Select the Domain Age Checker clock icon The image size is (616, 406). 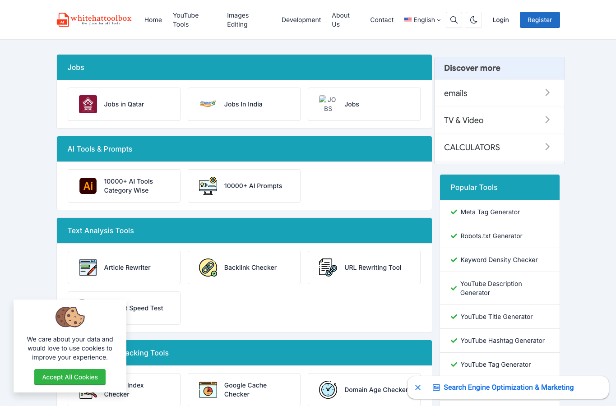[x=328, y=390]
